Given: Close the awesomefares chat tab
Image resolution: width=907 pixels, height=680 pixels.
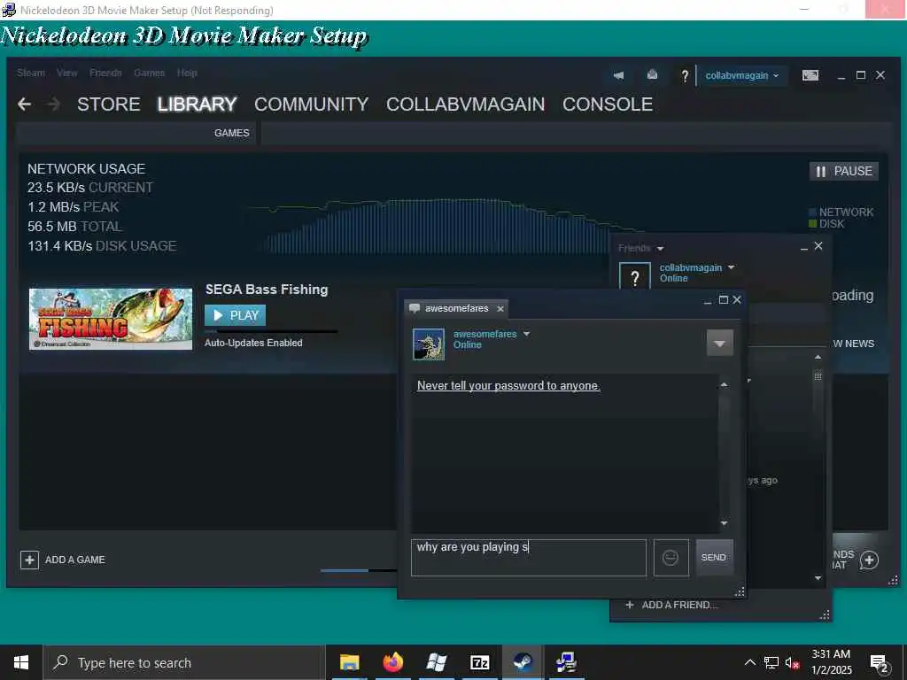Looking at the screenshot, I should pos(500,309).
